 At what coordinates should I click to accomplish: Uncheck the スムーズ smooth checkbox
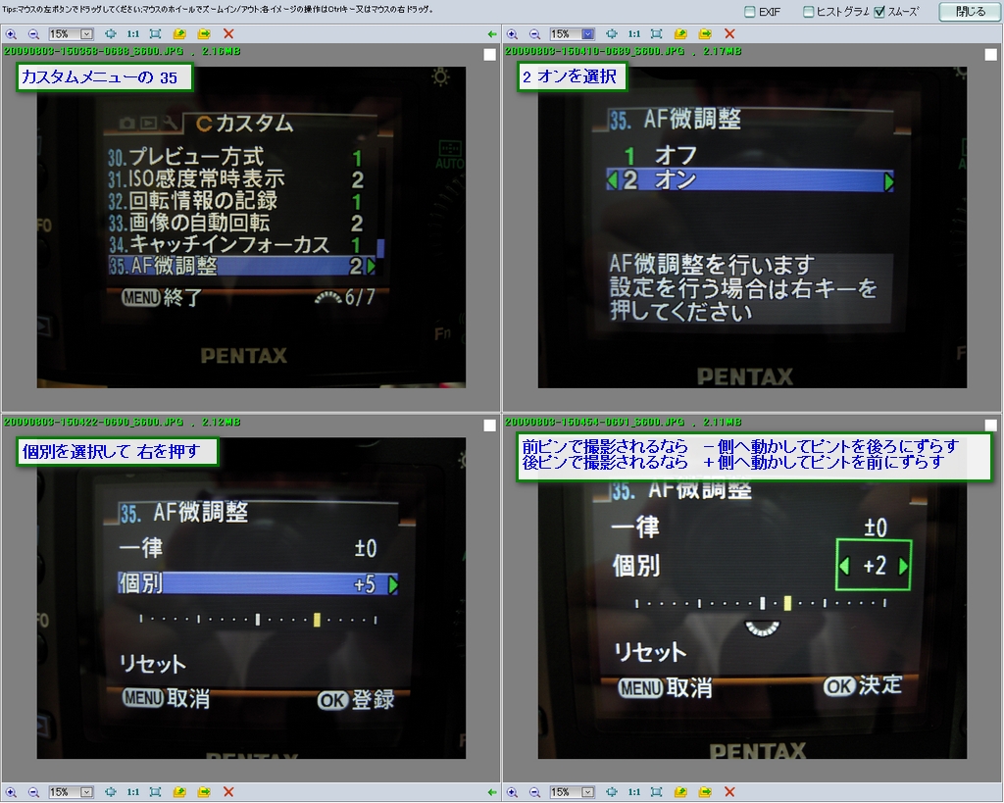879,12
